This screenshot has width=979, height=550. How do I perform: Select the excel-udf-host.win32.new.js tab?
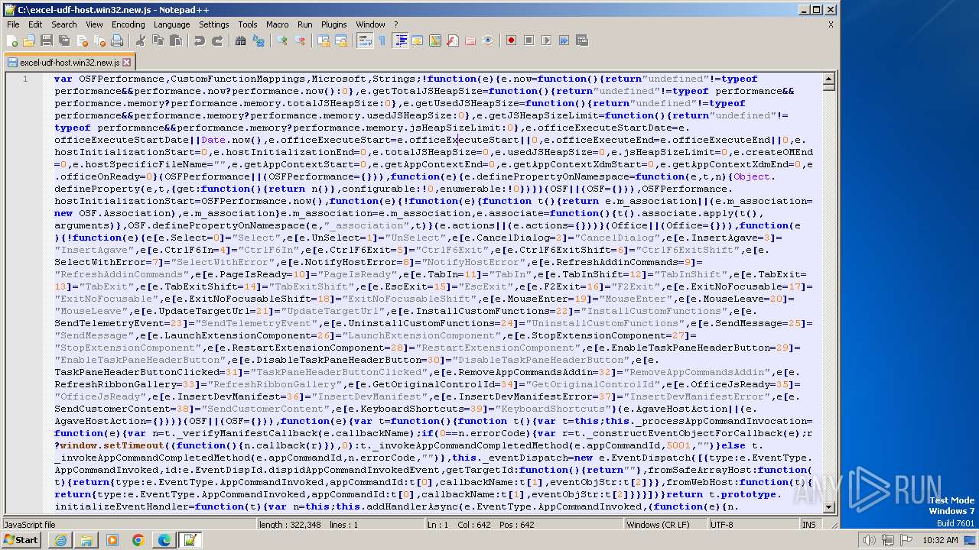pyautogui.click(x=69, y=62)
